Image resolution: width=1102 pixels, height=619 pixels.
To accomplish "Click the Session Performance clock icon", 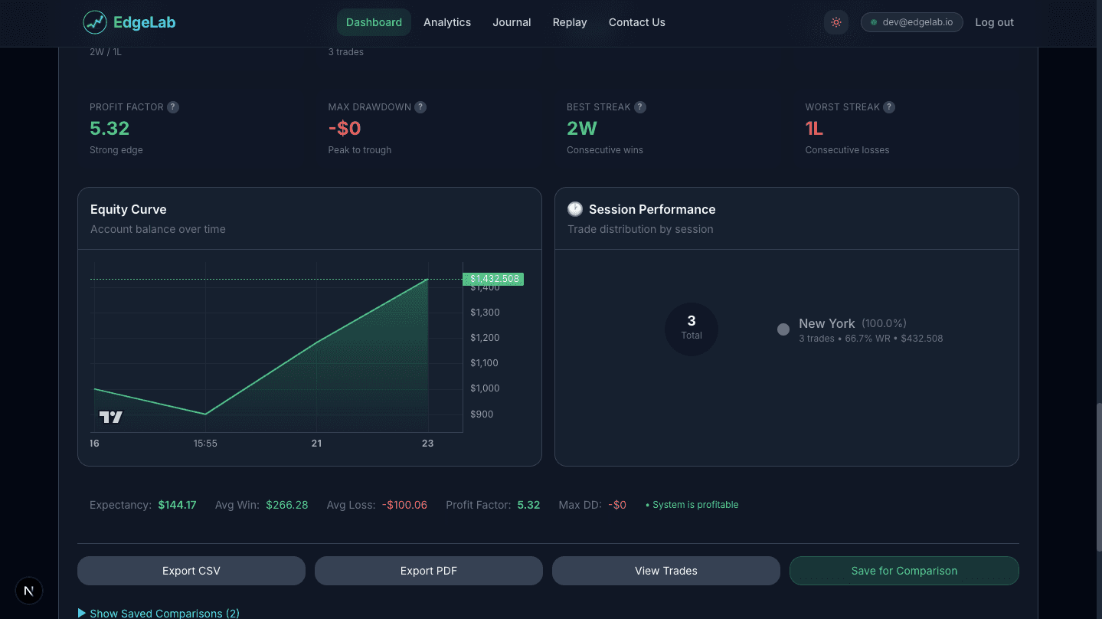I will click(x=575, y=209).
